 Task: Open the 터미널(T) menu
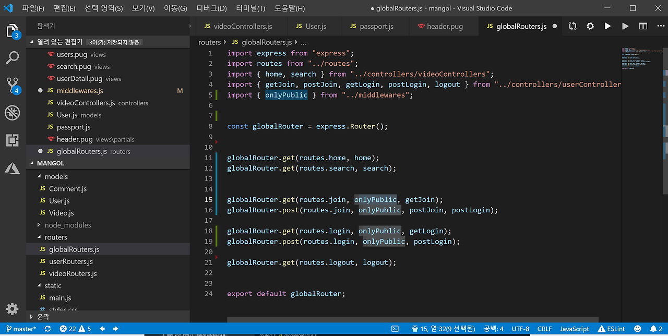pos(250,8)
